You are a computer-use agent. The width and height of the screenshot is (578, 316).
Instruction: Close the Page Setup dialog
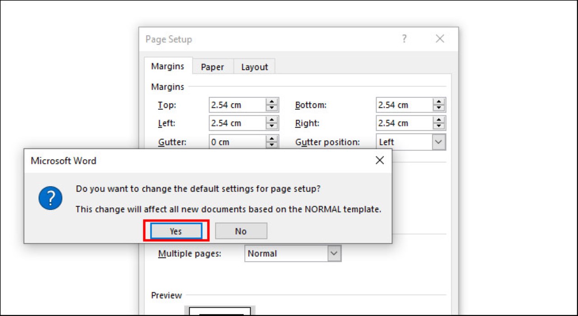pos(440,39)
